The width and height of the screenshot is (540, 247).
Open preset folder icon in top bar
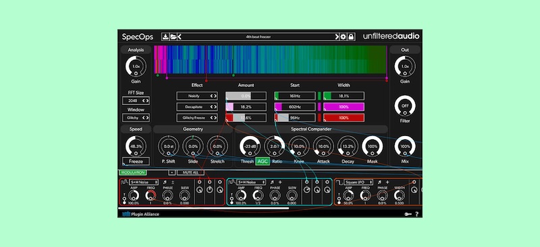coord(173,37)
